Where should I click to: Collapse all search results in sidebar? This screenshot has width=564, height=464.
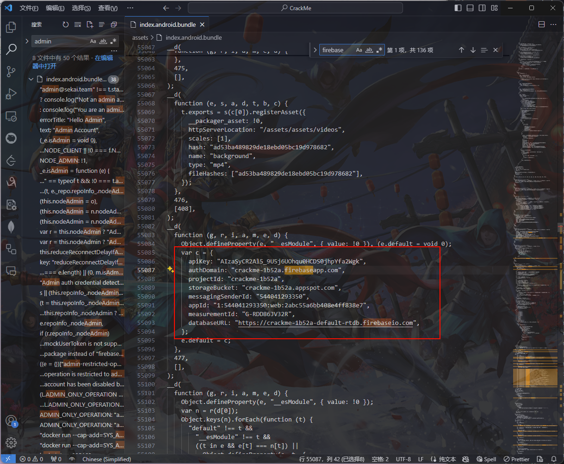(114, 24)
